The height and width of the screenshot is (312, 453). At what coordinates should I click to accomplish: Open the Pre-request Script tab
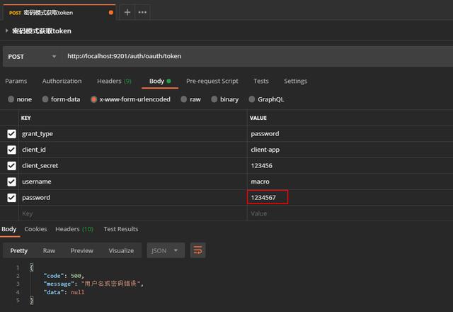tap(212, 81)
